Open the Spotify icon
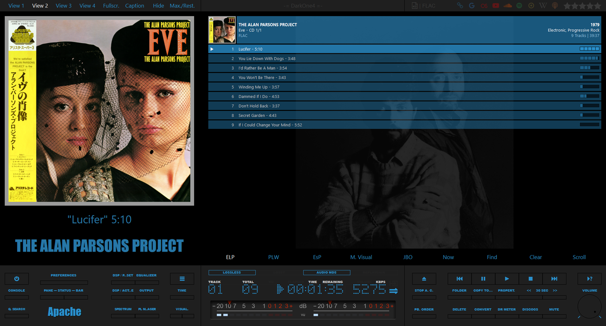606x326 pixels. coord(519,6)
